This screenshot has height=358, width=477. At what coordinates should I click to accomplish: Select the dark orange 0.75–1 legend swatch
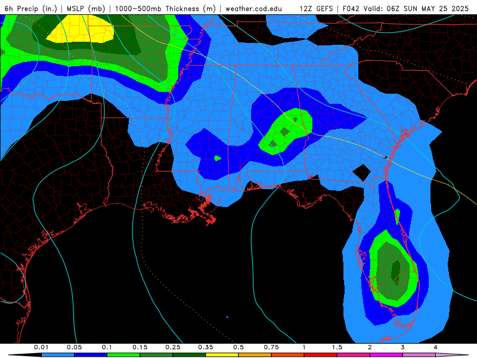[288, 355]
